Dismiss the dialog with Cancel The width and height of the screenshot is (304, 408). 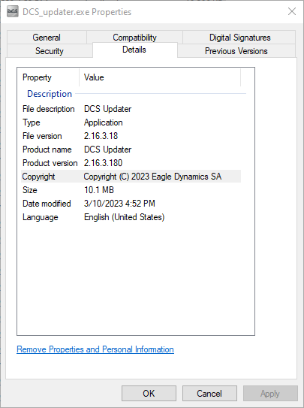coord(209,394)
